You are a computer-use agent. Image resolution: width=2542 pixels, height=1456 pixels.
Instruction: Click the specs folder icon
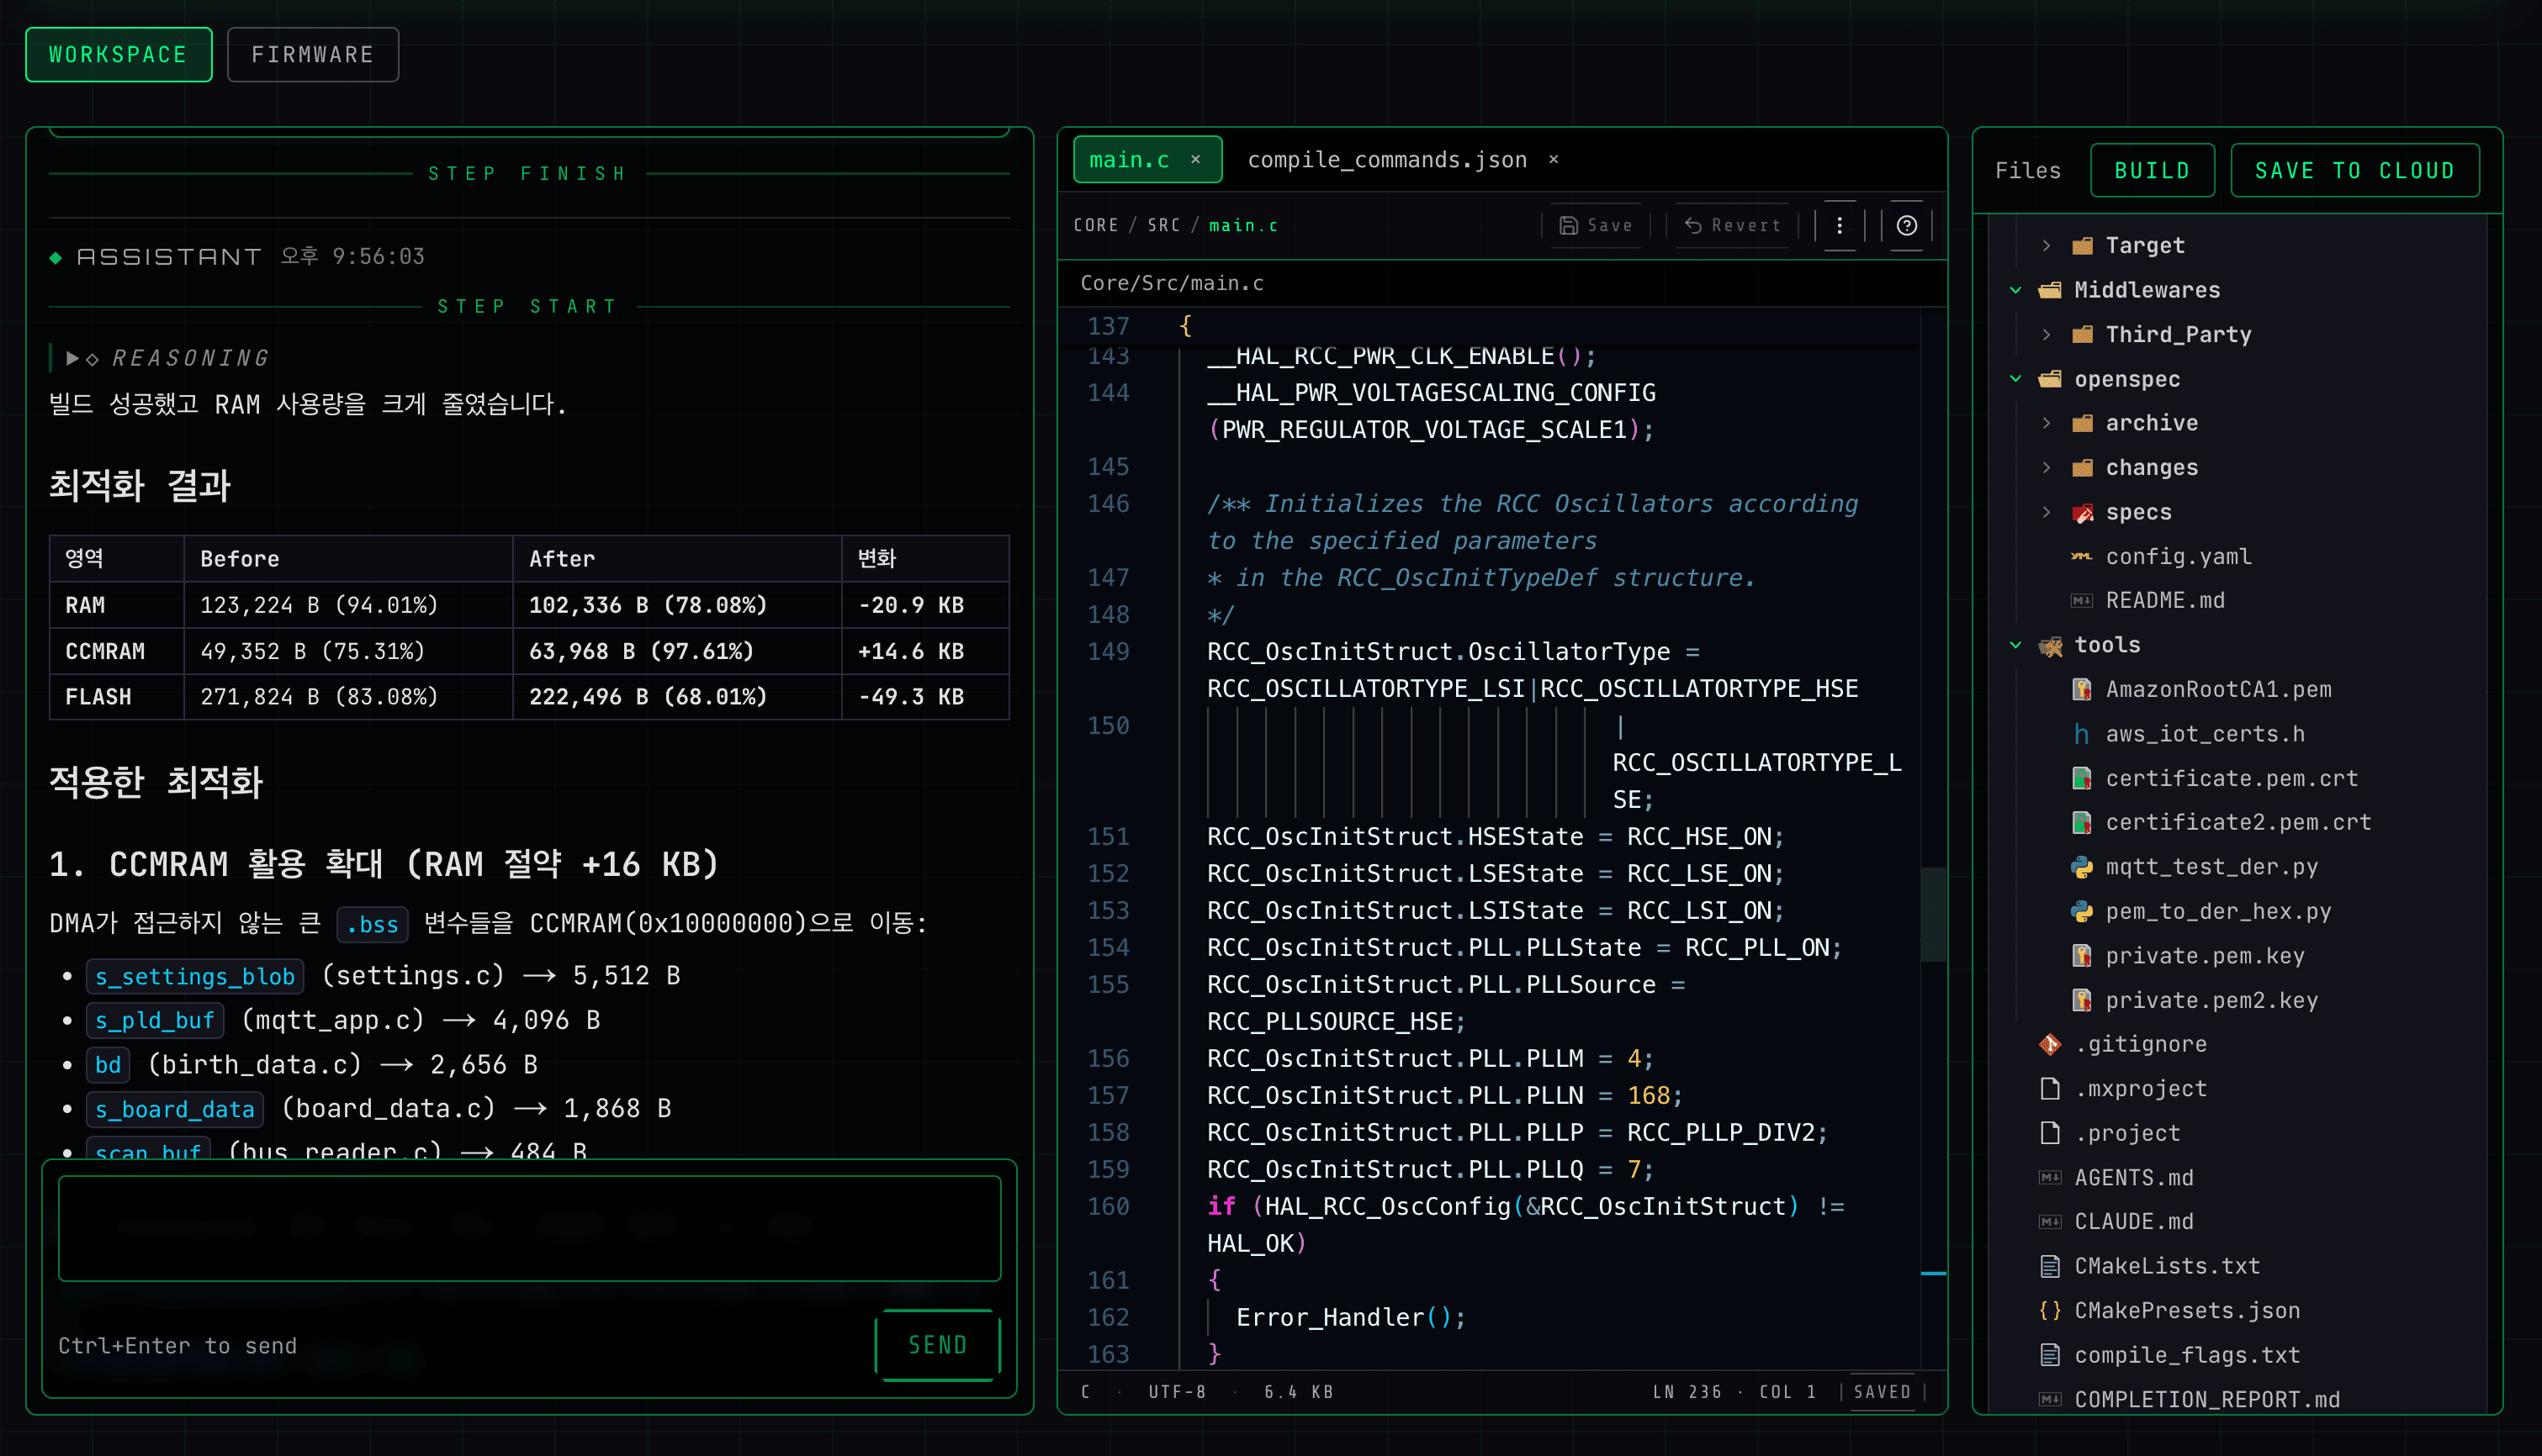[2083, 513]
